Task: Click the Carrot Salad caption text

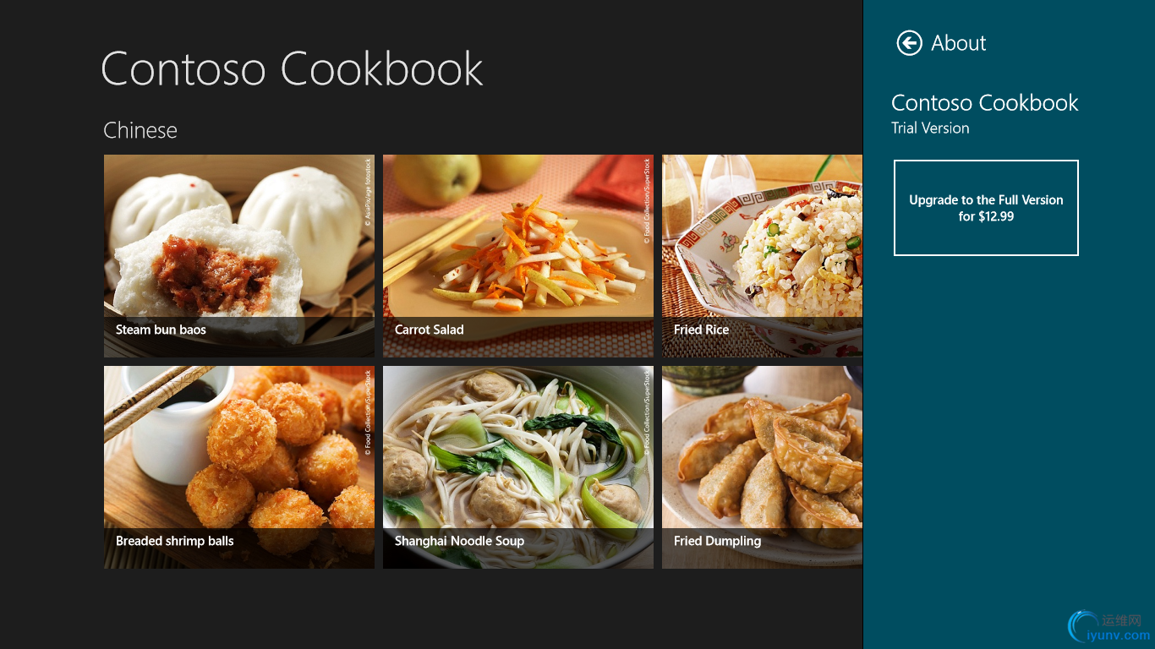Action: [429, 330]
